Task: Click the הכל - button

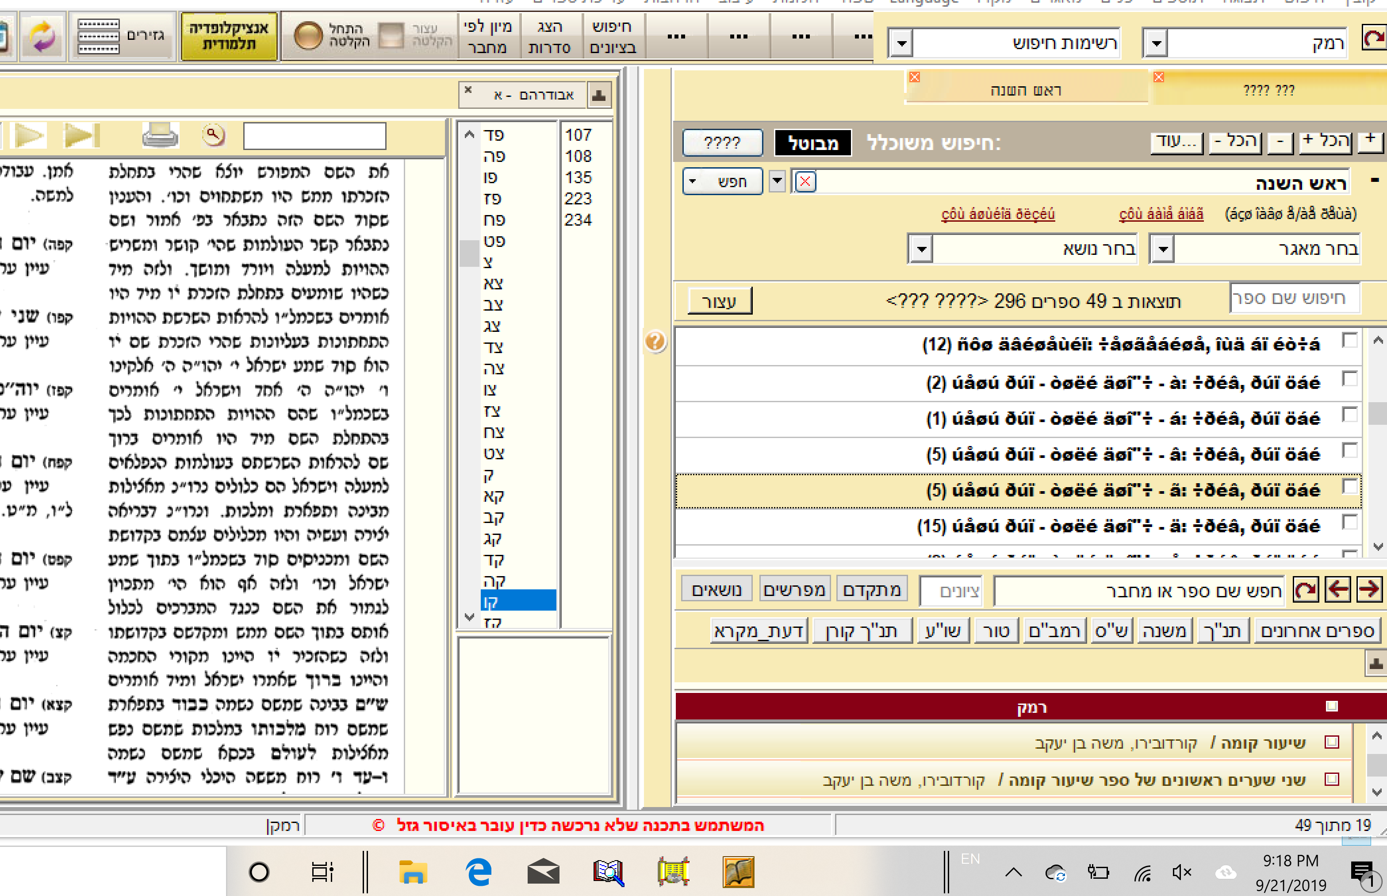Action: [x=1235, y=142]
